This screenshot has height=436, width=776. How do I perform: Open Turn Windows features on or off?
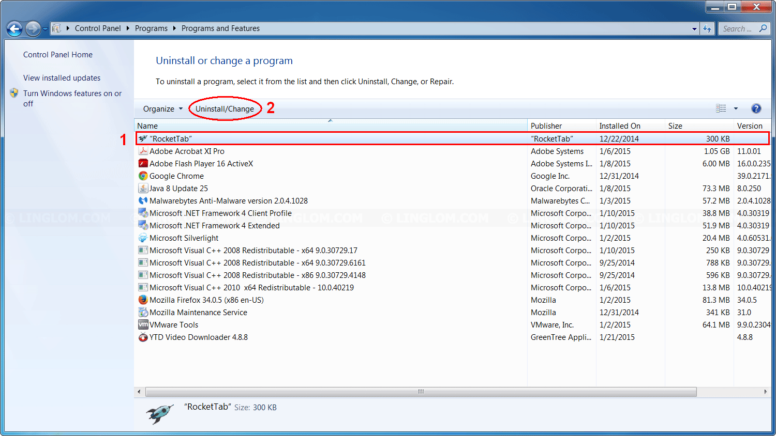[x=72, y=98]
